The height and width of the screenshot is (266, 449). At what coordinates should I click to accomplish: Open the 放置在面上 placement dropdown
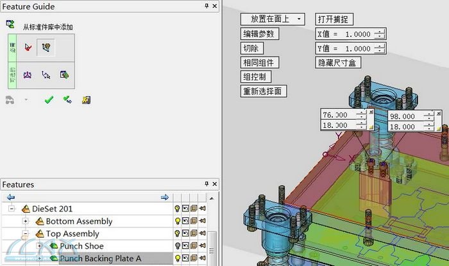click(273, 19)
